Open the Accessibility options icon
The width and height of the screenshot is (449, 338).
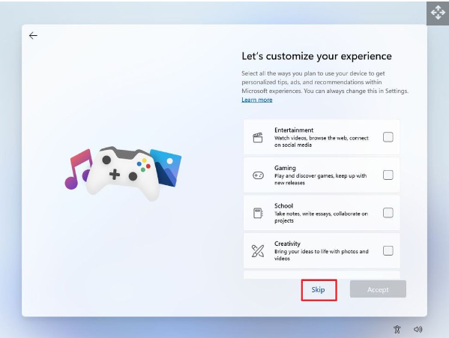click(x=397, y=330)
